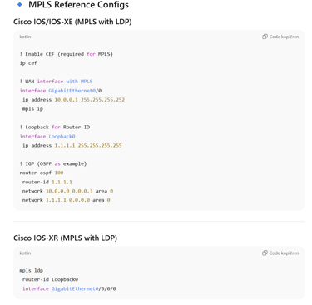Screen dimensions: 312x305
Task: Click 'interface GigabitEthernet0/0' code line
Action: coord(61,91)
